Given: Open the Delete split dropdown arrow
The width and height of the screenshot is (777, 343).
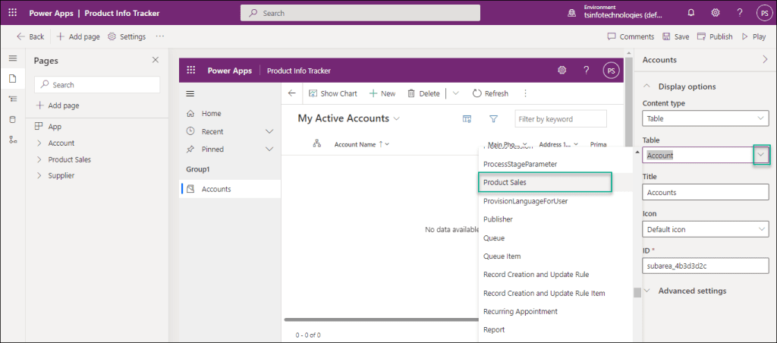Looking at the screenshot, I should (456, 93).
